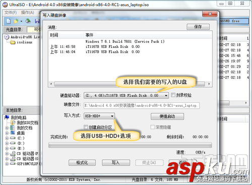This screenshot has height=185, width=252.
Task: Click the (D:) drive icon
Action: tap(13, 143)
